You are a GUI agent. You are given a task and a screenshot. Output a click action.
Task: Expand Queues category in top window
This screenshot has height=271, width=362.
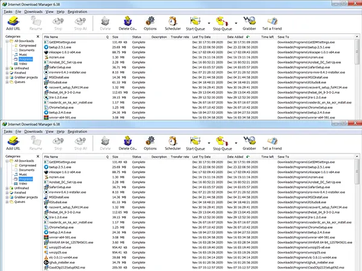click(8, 82)
